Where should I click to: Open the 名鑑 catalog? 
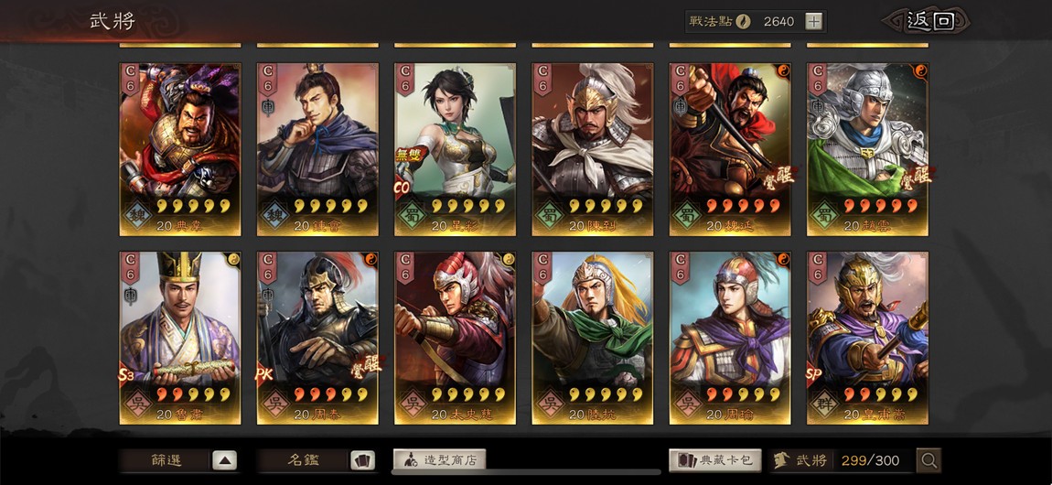[x=304, y=460]
